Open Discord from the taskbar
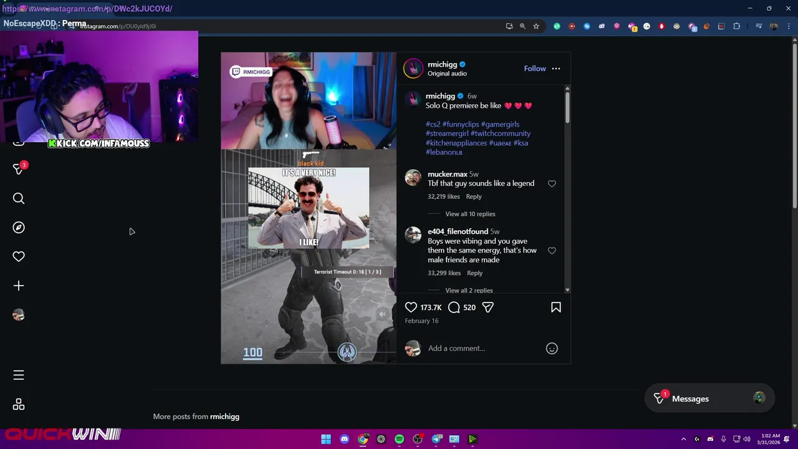 click(344, 439)
